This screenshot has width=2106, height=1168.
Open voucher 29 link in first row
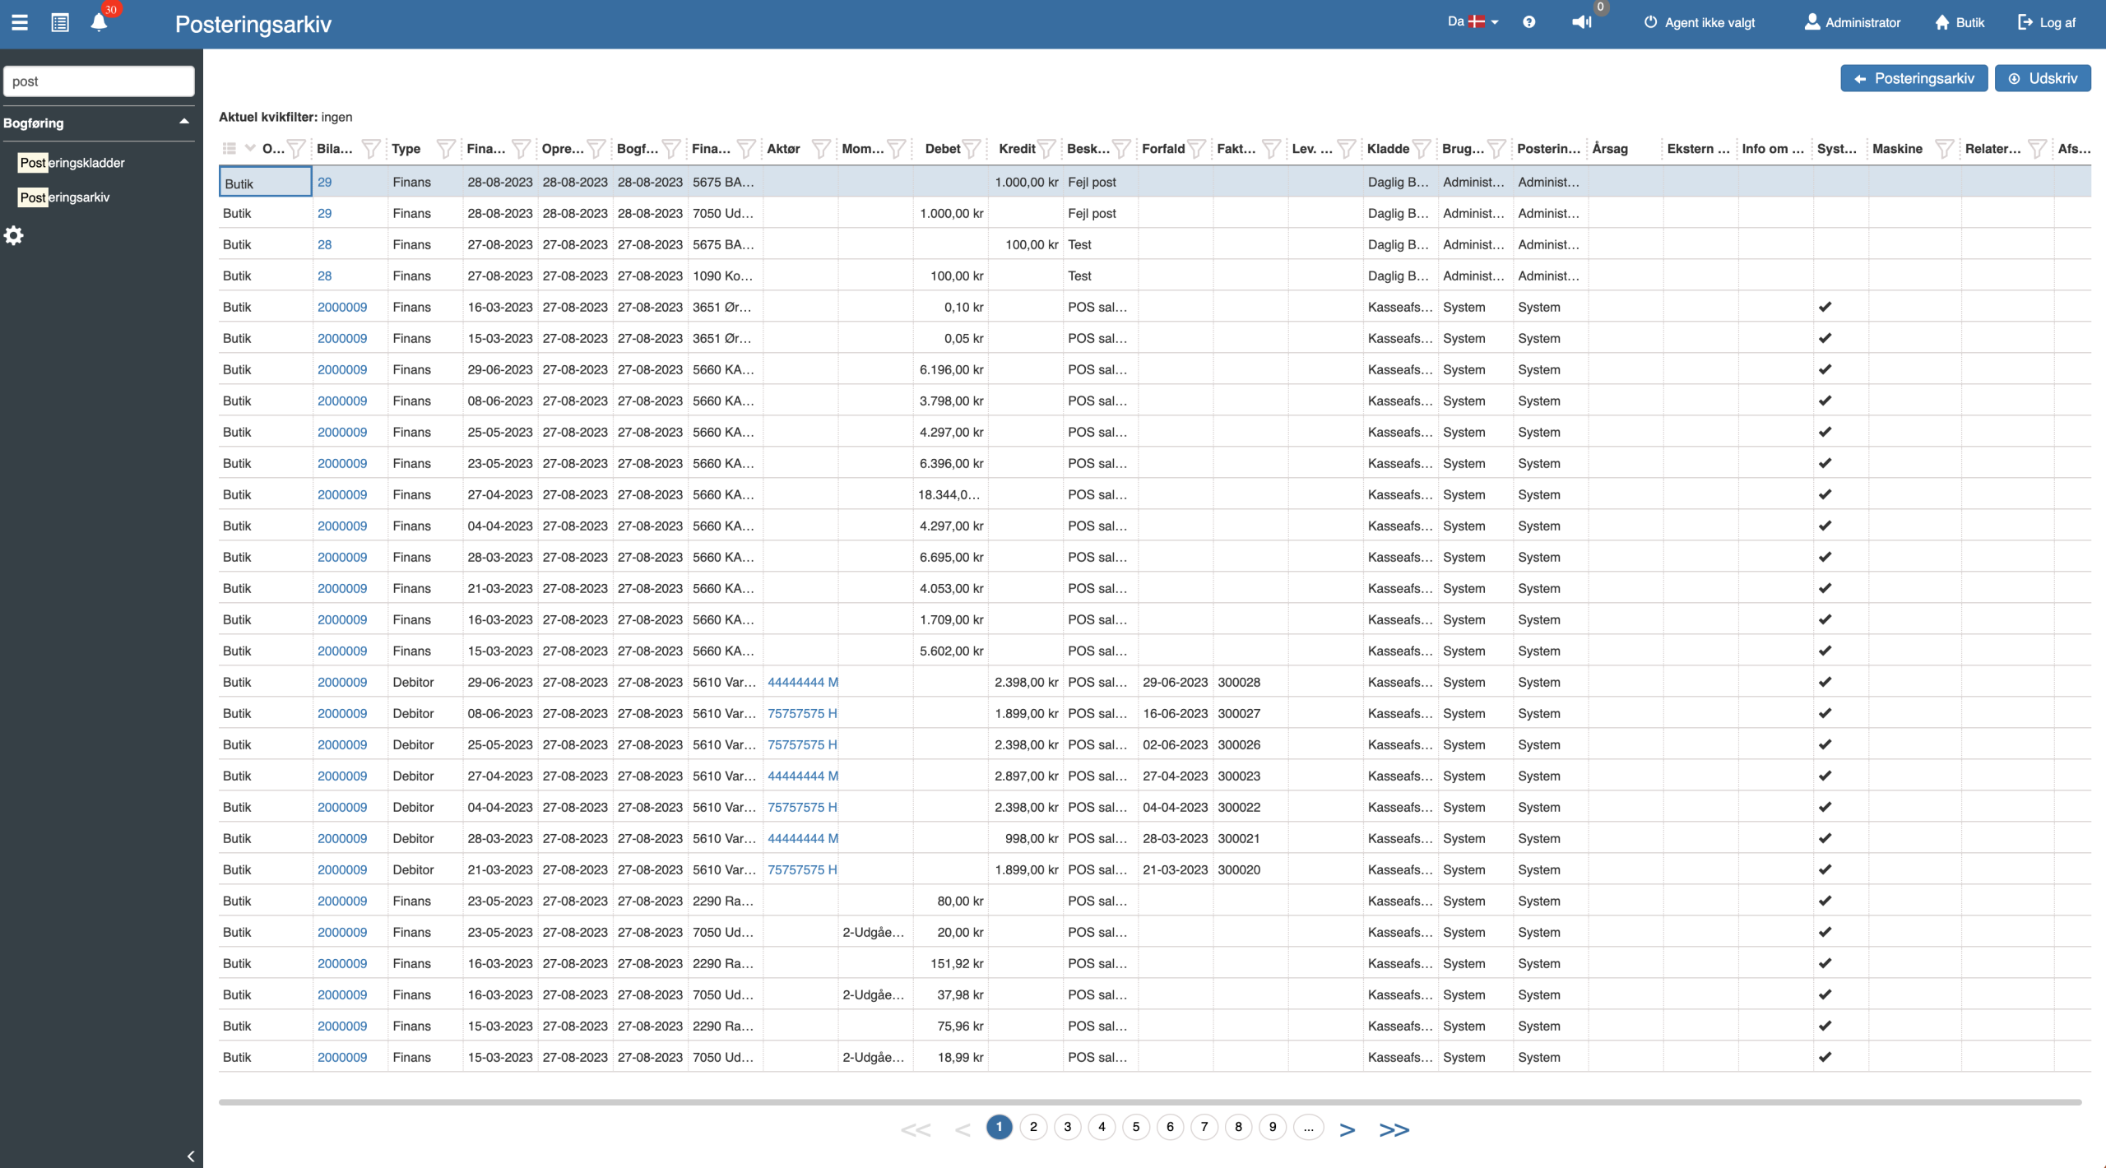point(325,182)
